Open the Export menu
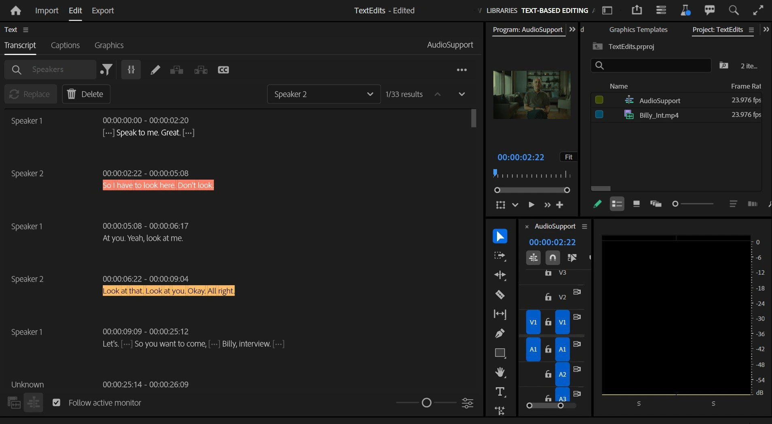This screenshot has height=424, width=772. coord(103,11)
